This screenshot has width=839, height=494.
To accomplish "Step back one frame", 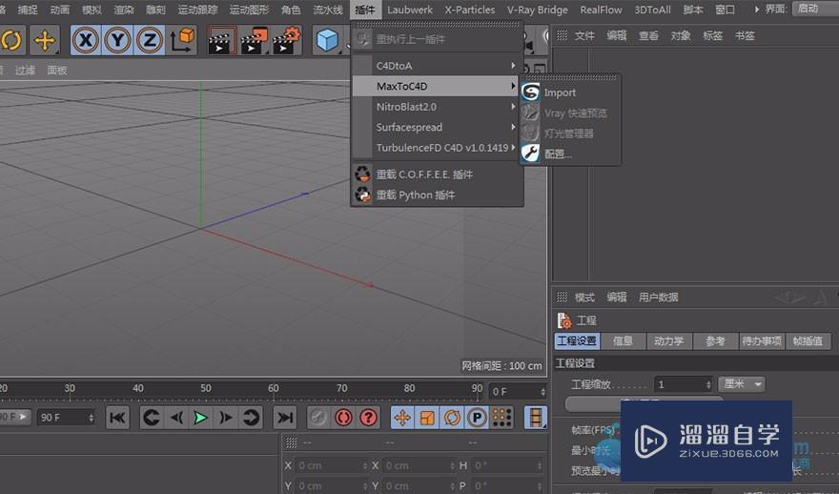I will [x=176, y=418].
